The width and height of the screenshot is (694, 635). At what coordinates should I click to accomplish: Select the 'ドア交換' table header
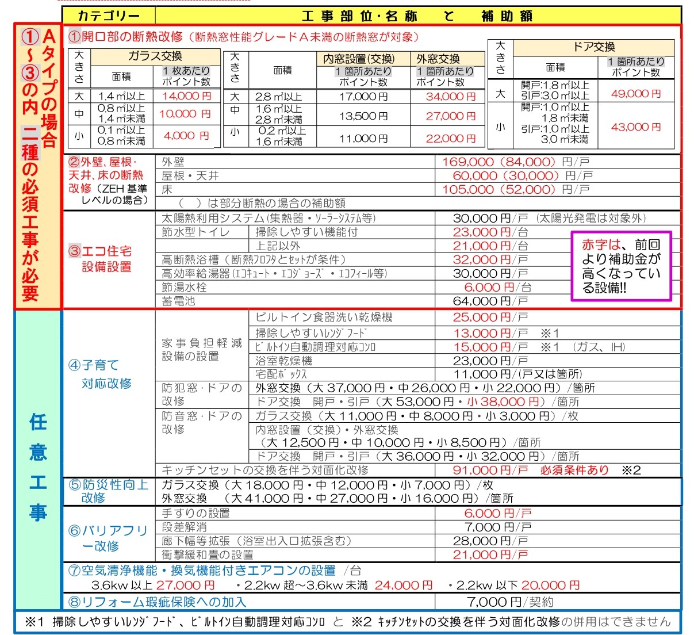click(x=593, y=47)
